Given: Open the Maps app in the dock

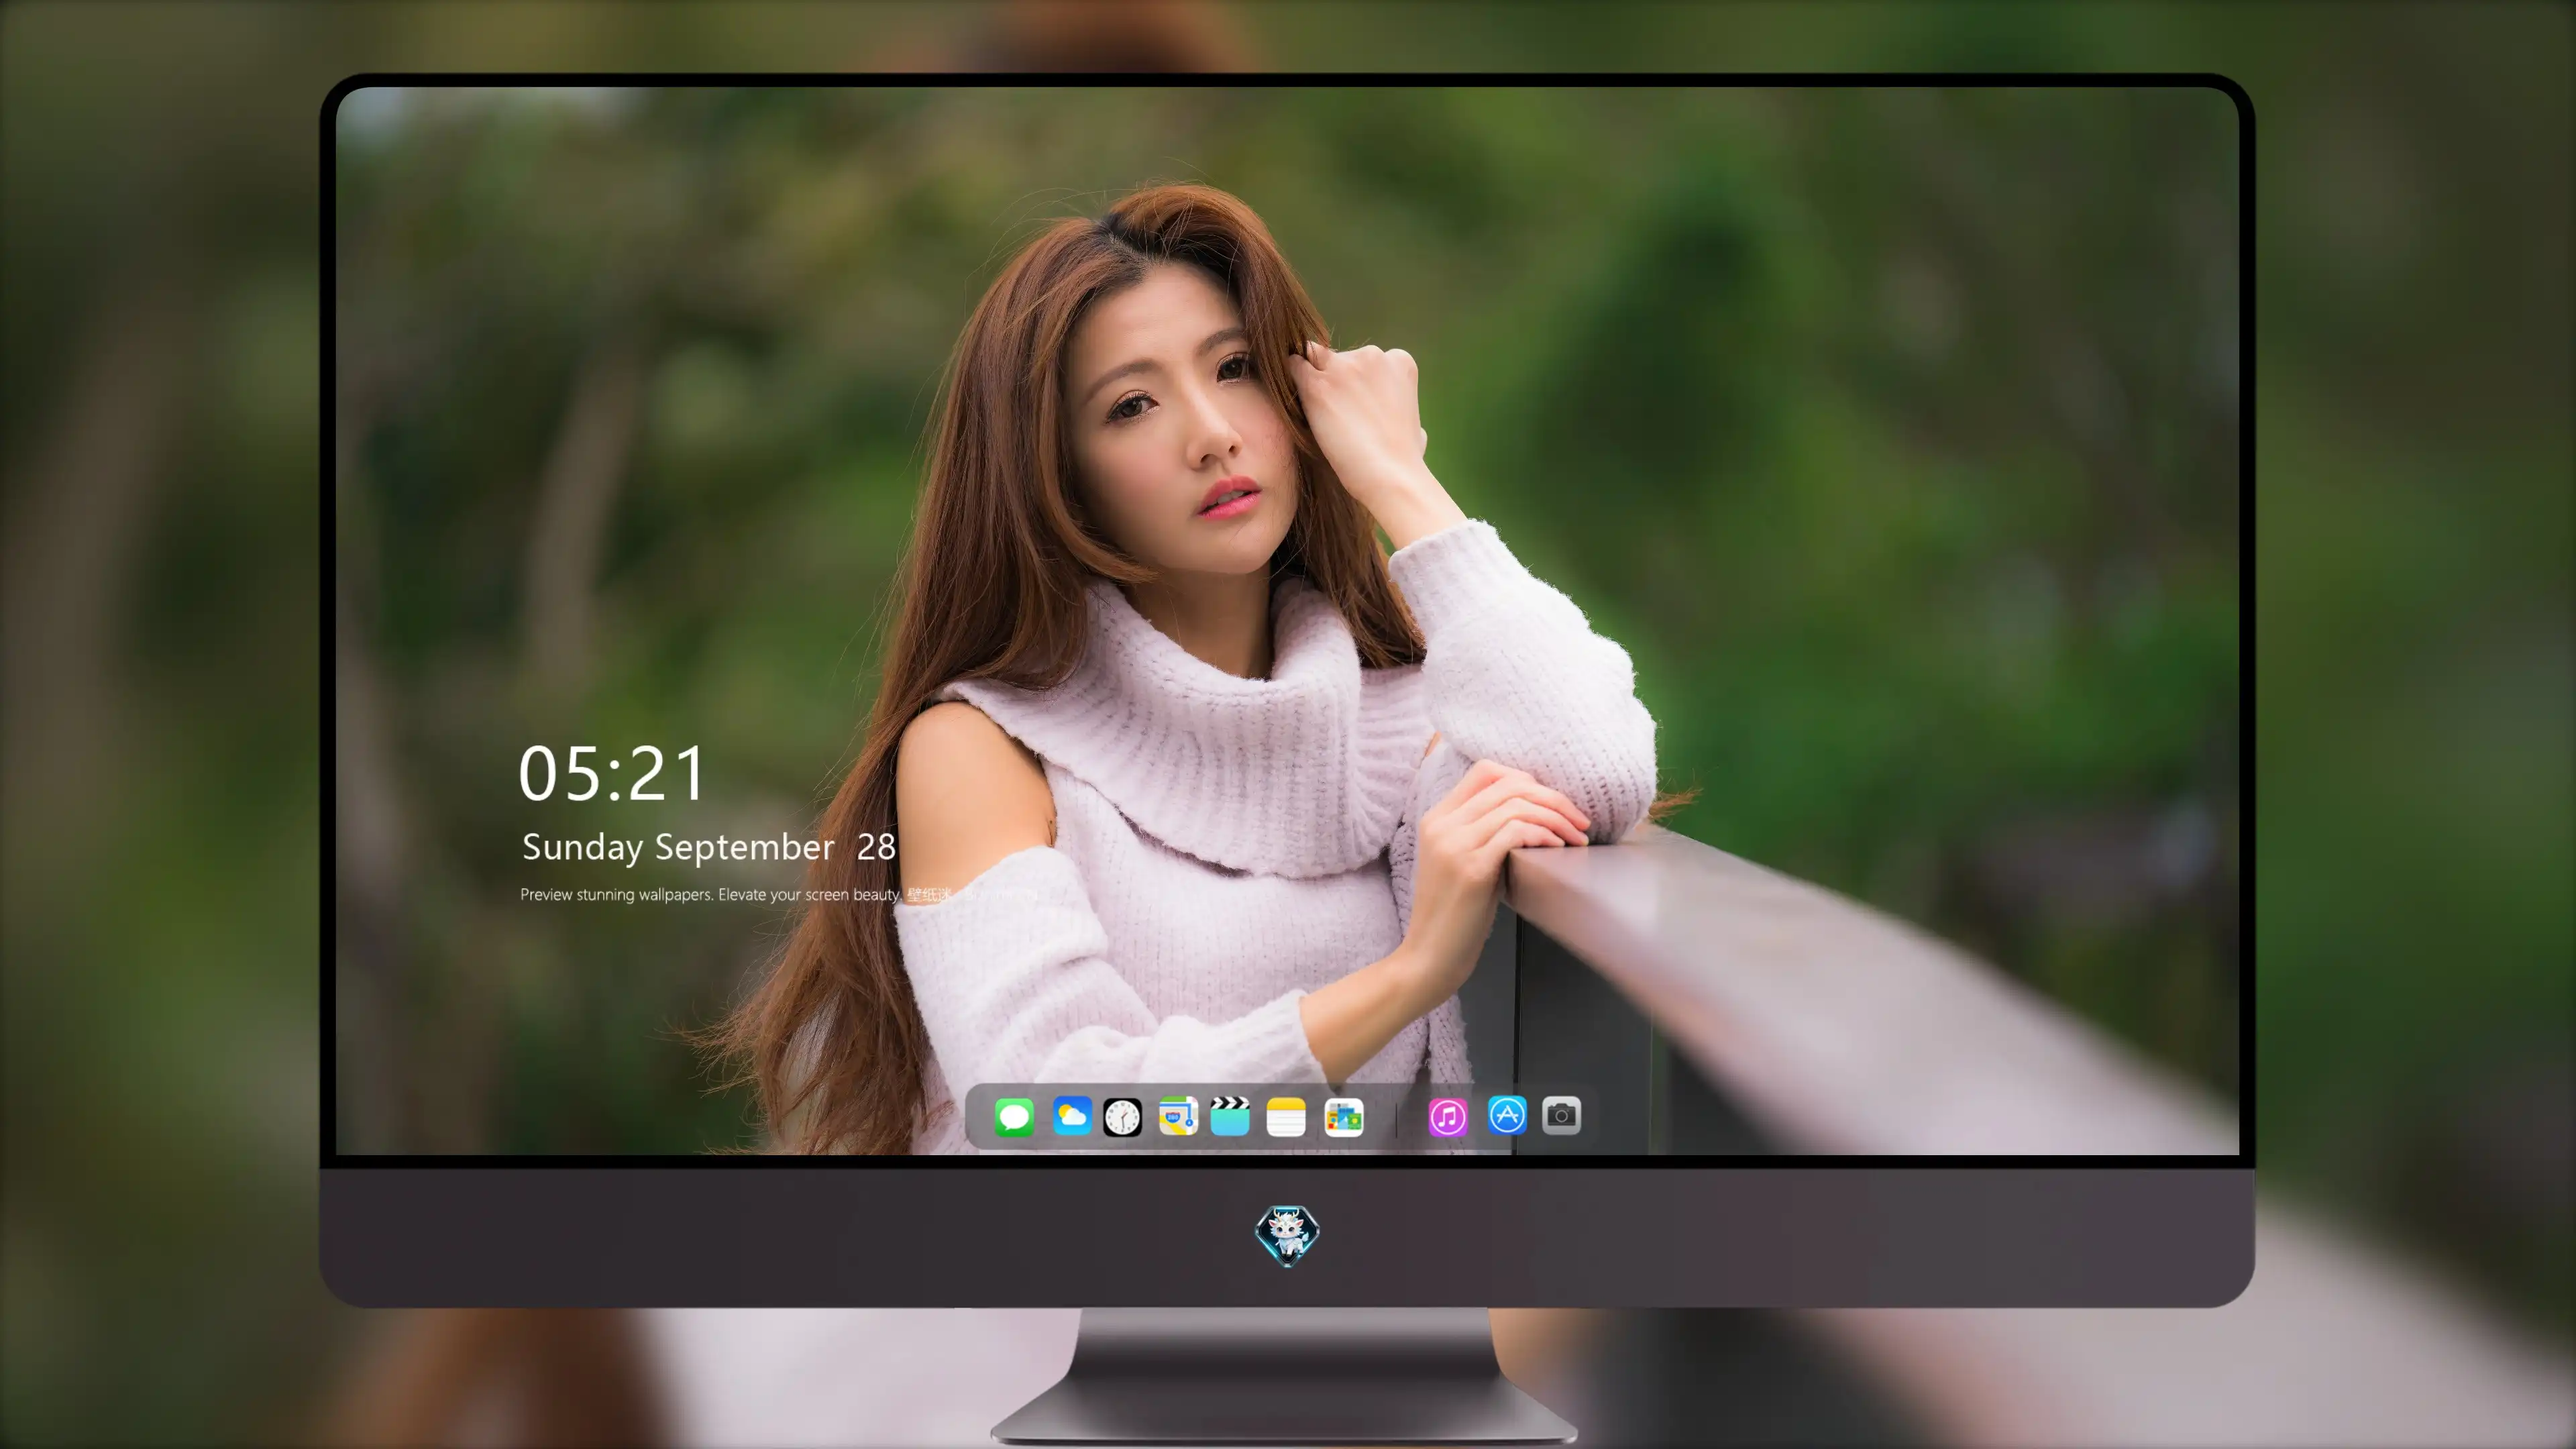Looking at the screenshot, I should (1178, 1116).
